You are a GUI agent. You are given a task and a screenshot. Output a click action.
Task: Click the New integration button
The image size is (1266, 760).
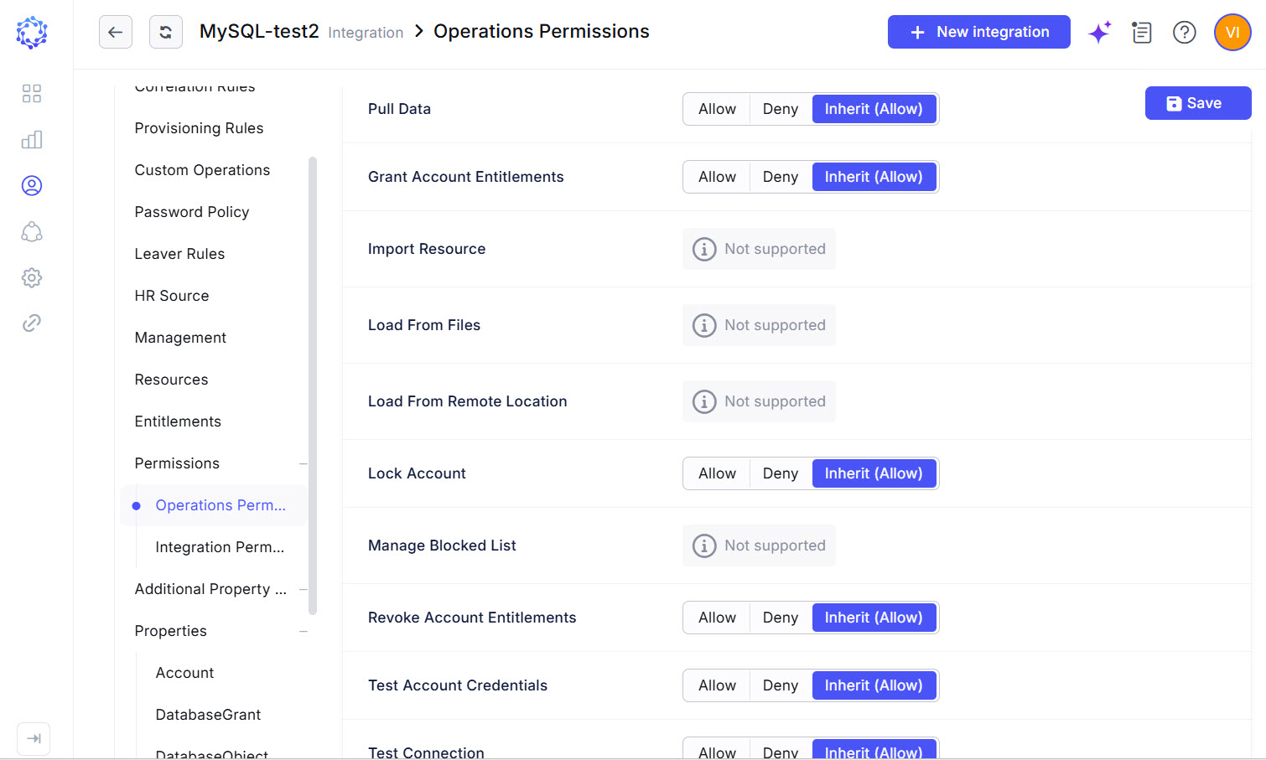(979, 32)
